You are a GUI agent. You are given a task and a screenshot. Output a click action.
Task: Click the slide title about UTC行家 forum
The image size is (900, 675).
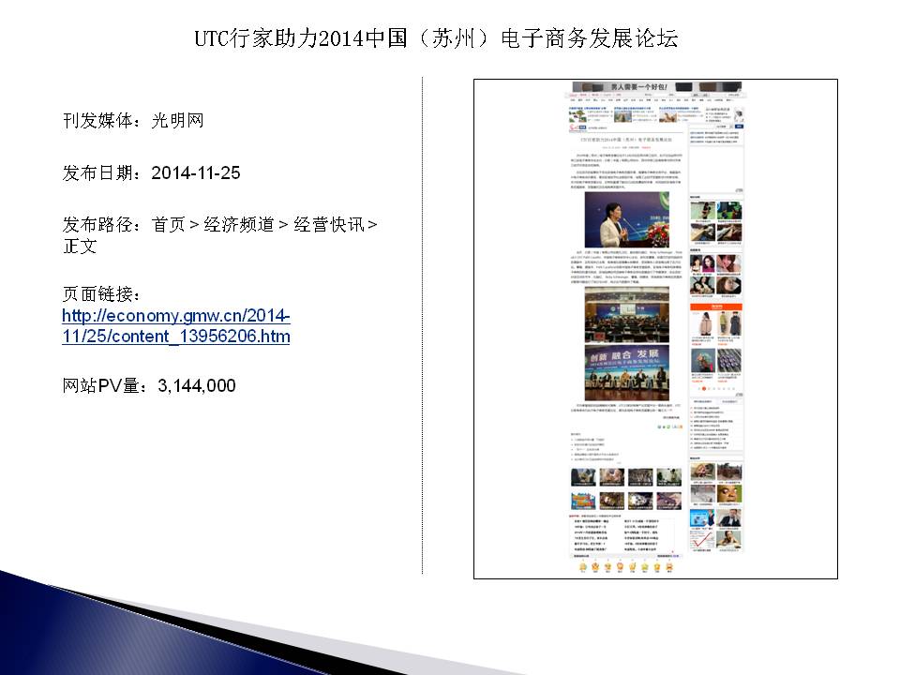(436, 38)
